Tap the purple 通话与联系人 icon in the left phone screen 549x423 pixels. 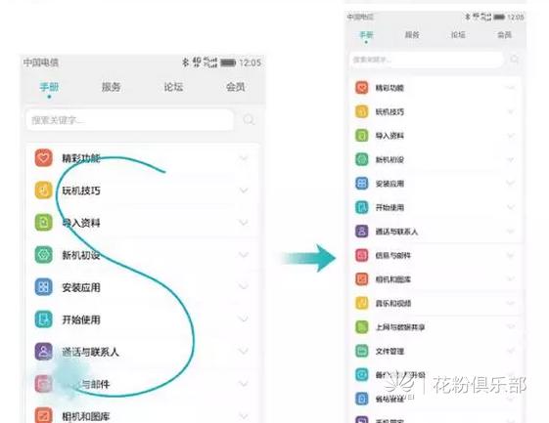[x=43, y=352]
